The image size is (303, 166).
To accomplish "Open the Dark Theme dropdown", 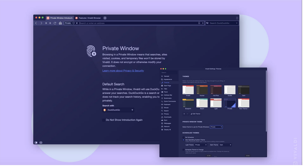I will (225, 145).
